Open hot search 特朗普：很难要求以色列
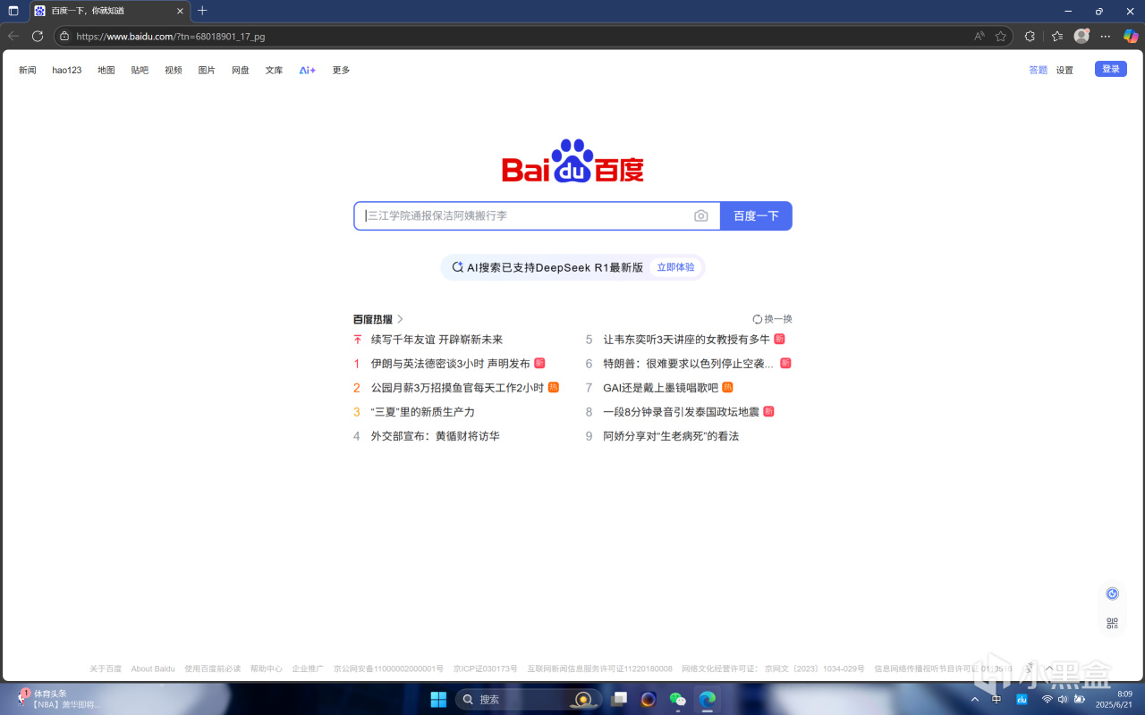 [689, 364]
